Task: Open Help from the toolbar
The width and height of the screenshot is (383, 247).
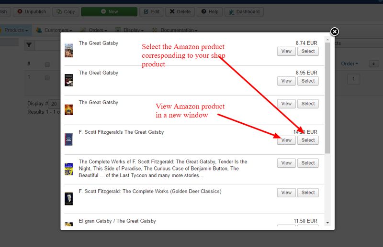Action: point(210,11)
